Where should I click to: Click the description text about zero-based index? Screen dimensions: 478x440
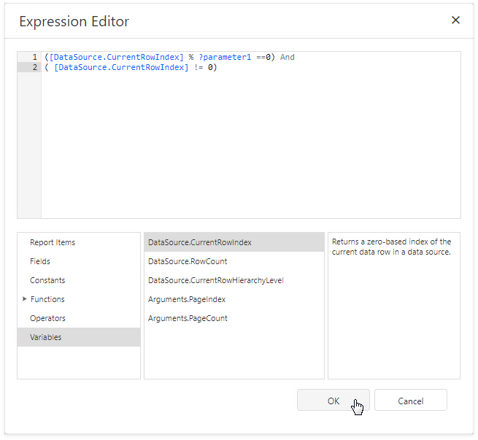pyautogui.click(x=391, y=247)
